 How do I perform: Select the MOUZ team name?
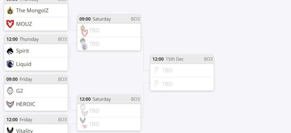pos(24,24)
